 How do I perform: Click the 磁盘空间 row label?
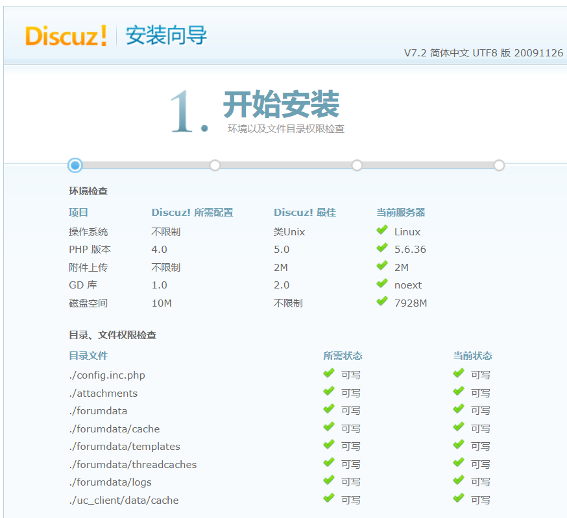pyautogui.click(x=88, y=303)
